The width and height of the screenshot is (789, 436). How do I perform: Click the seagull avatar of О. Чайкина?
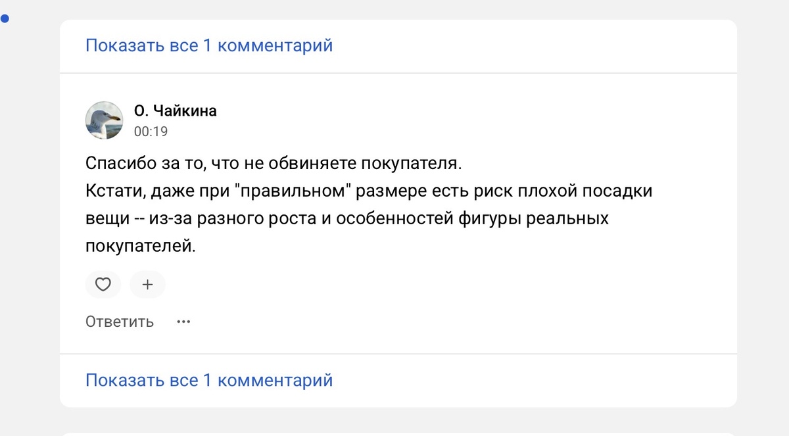(105, 120)
